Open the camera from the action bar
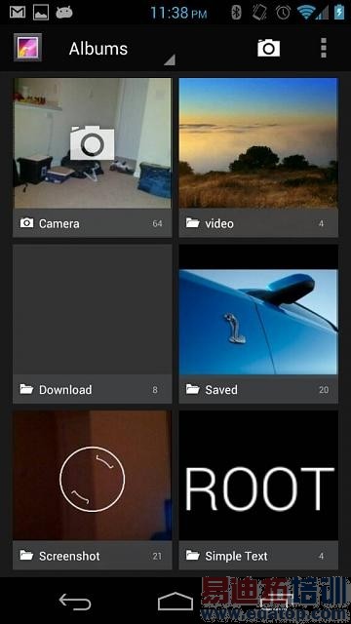This screenshot has height=624, width=351. [x=269, y=48]
